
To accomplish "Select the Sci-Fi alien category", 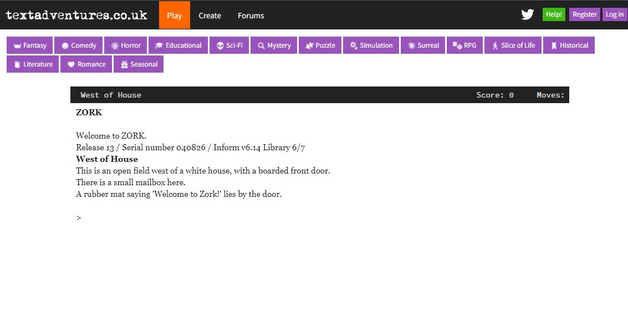I will tap(229, 45).
